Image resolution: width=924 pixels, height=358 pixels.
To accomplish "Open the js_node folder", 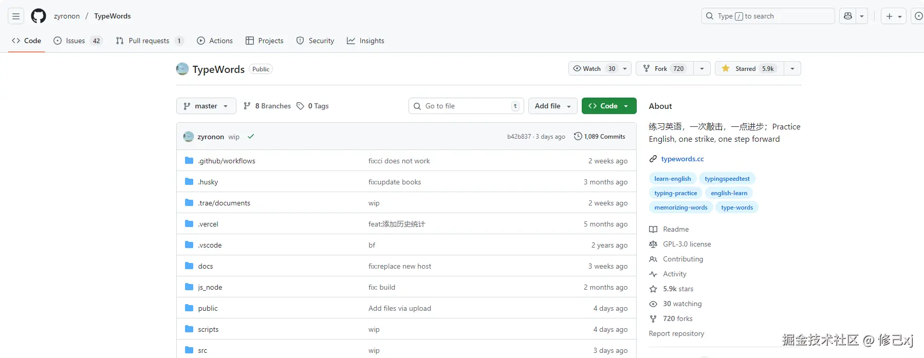I will pos(210,287).
